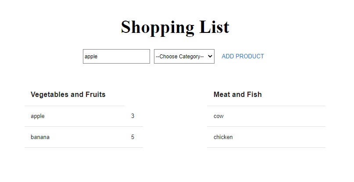The height and width of the screenshot is (182, 354).
Task: Click the Shopping List page title
Action: click(x=175, y=27)
